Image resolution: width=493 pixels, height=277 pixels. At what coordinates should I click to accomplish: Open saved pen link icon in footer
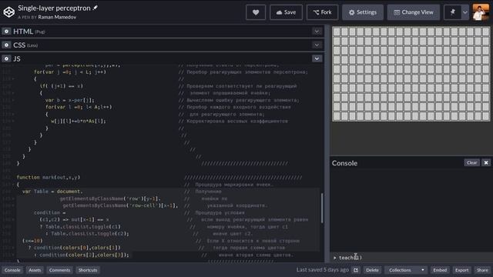click(356, 270)
